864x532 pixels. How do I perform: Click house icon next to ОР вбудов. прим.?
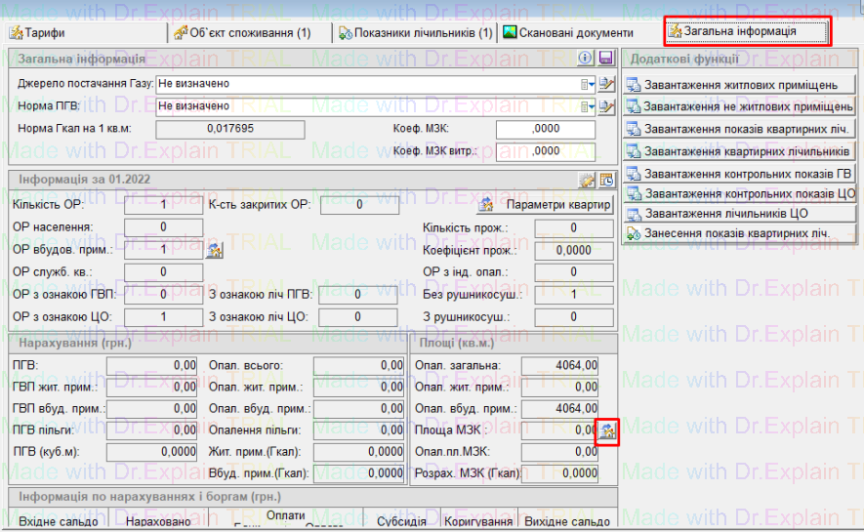[216, 250]
